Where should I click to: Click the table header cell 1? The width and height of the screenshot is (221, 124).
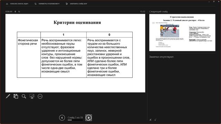pyautogui.click(x=64, y=35)
